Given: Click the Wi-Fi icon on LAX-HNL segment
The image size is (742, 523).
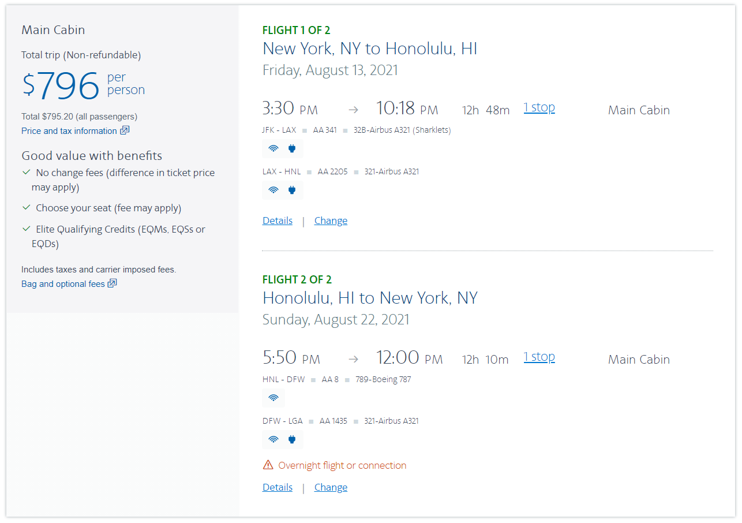Looking at the screenshot, I should (x=273, y=190).
